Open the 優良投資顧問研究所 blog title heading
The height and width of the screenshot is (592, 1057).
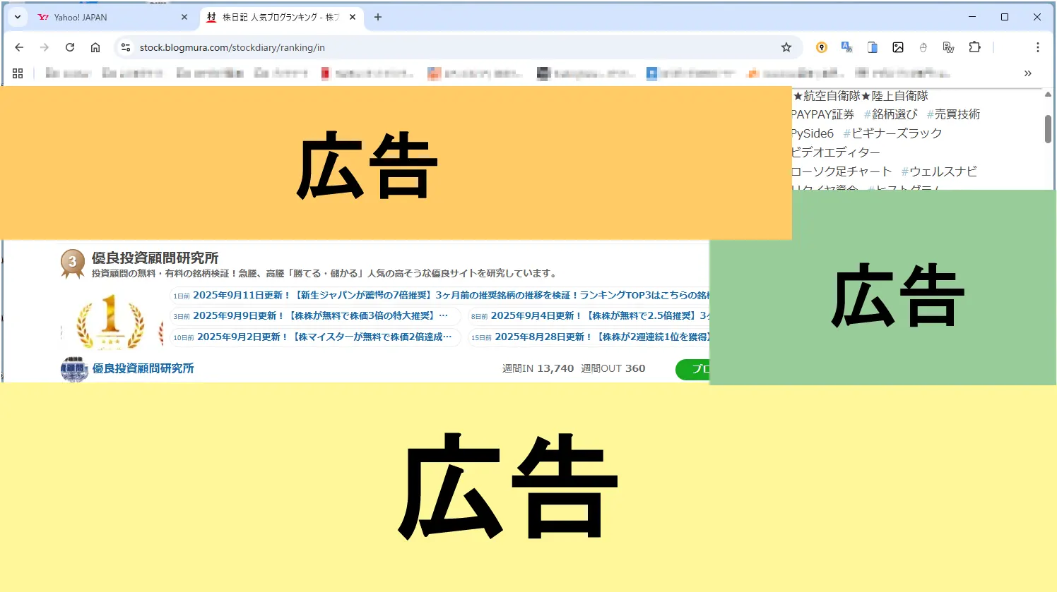click(x=155, y=258)
